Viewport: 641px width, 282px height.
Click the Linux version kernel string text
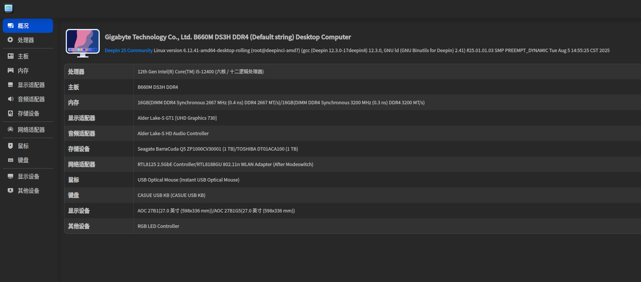tap(382, 51)
